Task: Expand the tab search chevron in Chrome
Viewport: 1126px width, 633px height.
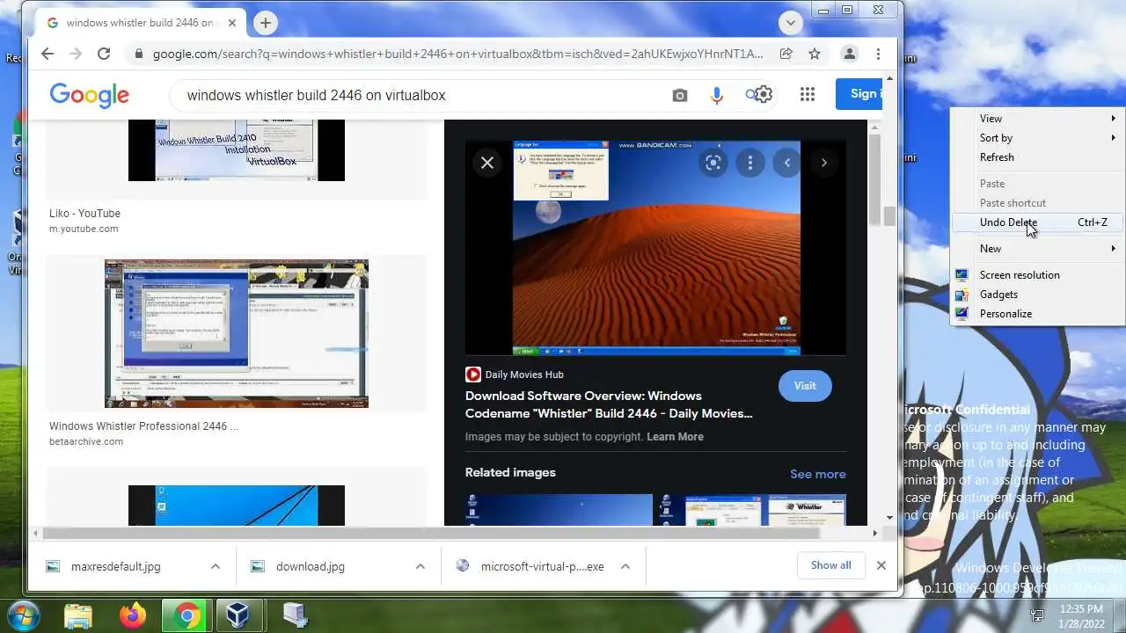Action: click(x=790, y=23)
